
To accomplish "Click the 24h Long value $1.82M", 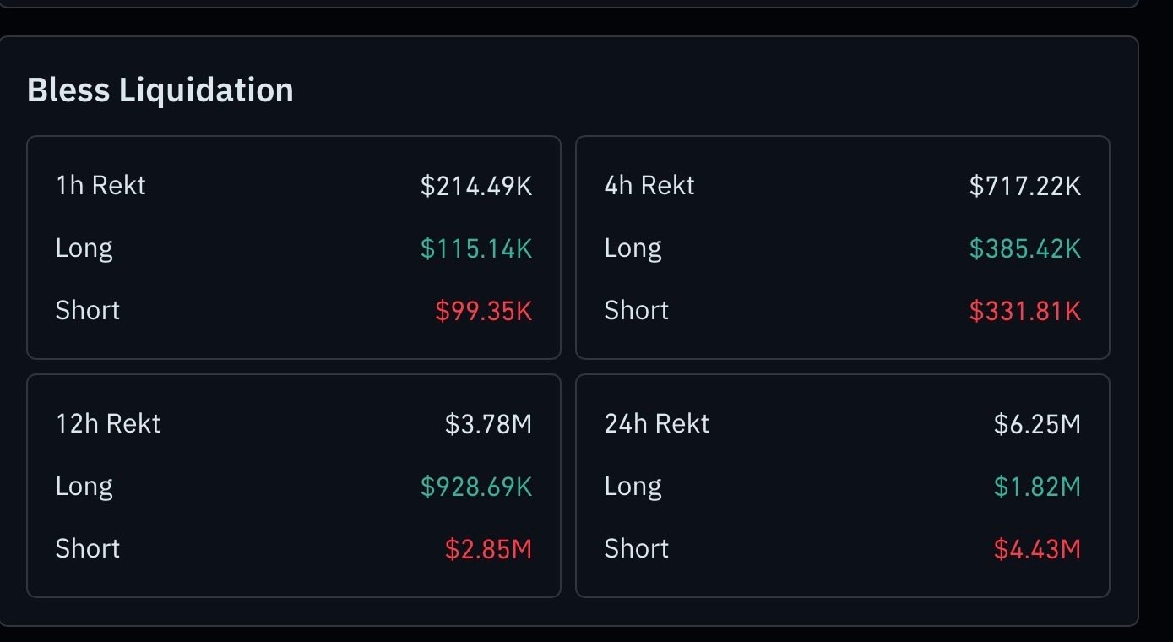I will 1038,487.
